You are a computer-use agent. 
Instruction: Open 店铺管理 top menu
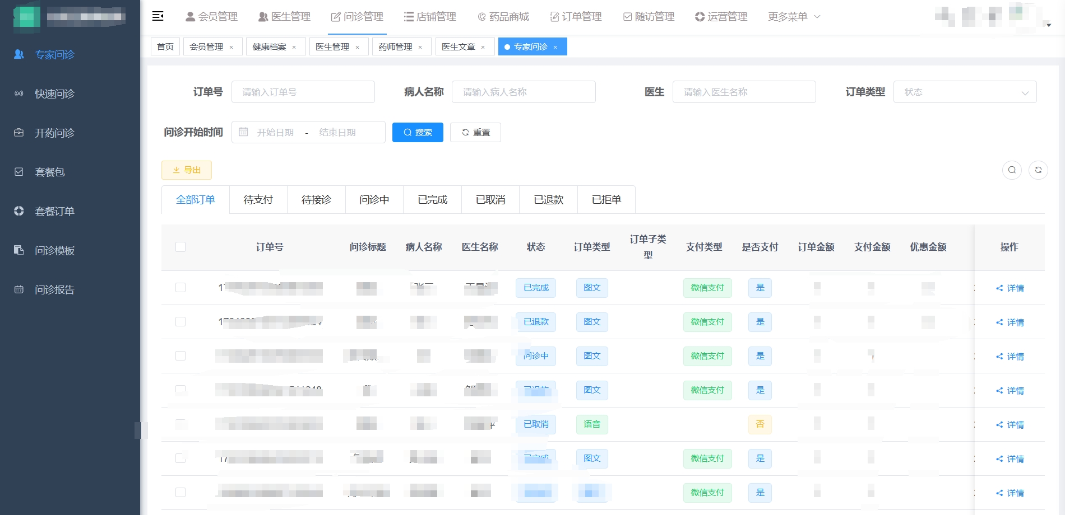point(430,17)
